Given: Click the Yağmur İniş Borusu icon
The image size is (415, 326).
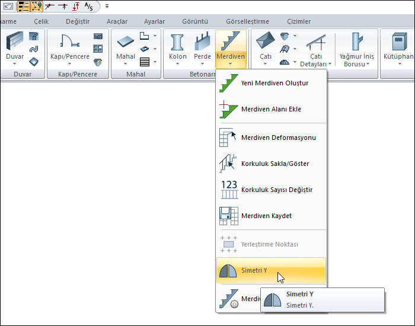Looking at the screenshot, I should pyautogui.click(x=356, y=43).
